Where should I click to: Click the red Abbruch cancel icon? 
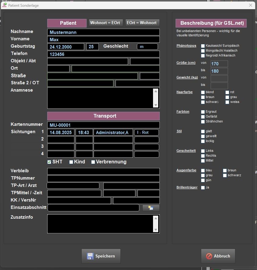(x=209, y=256)
